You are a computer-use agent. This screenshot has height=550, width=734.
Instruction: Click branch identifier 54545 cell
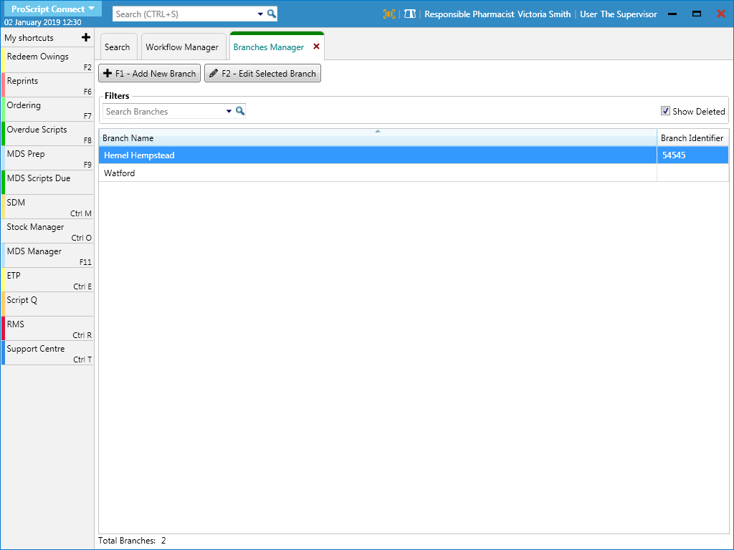click(693, 155)
